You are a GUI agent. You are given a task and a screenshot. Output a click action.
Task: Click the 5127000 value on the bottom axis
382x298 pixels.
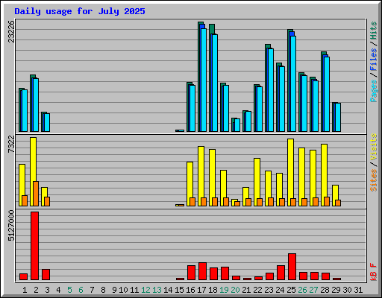[11, 226]
